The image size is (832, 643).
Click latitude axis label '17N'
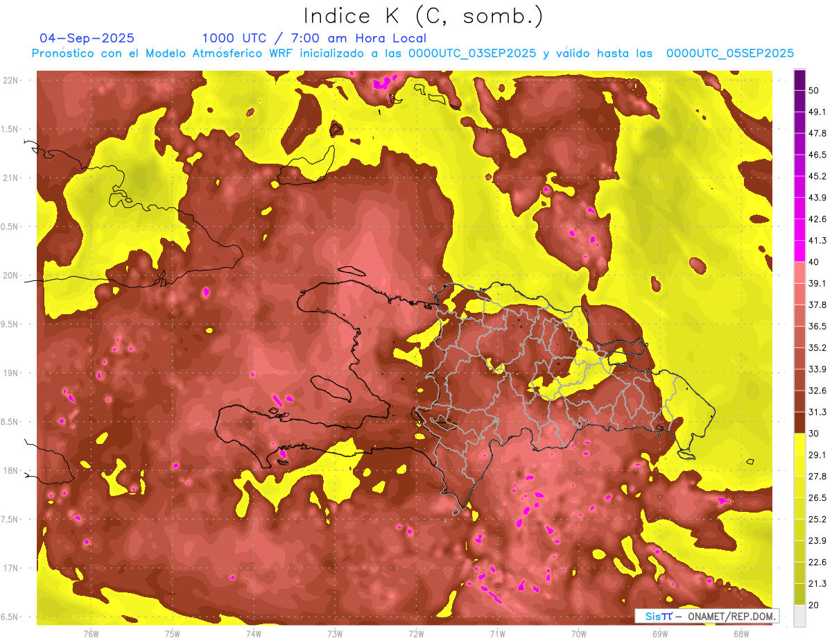(x=10, y=568)
